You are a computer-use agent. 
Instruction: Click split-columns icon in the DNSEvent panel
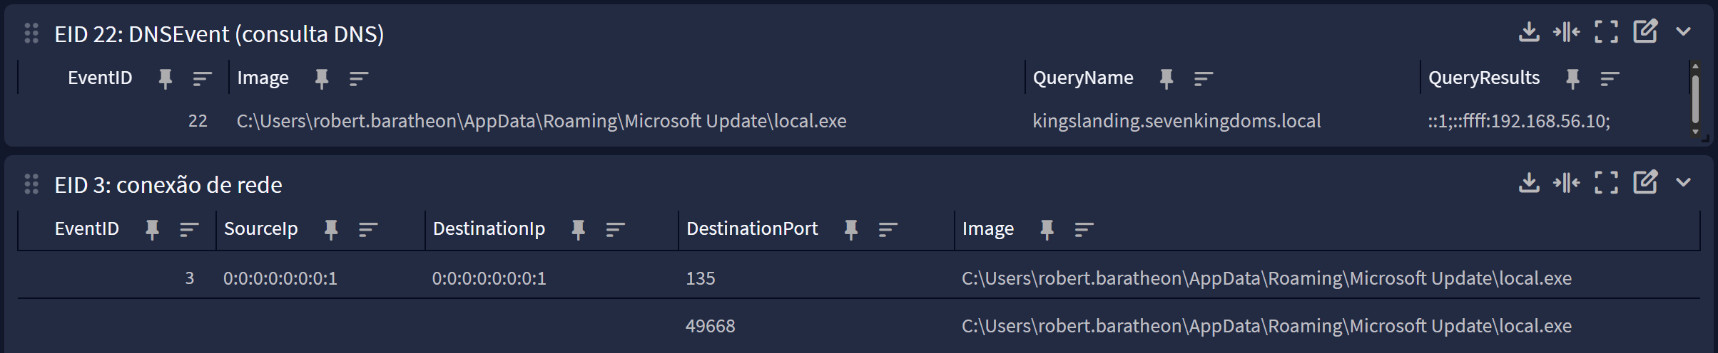(1567, 32)
